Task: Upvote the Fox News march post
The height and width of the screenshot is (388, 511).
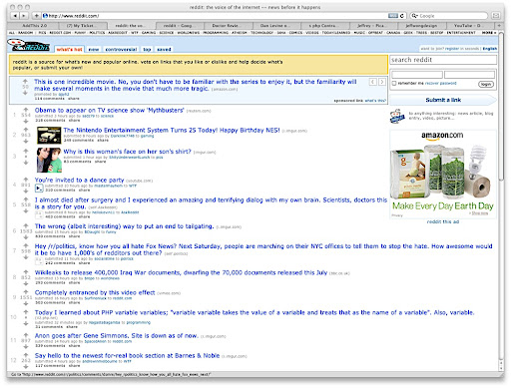Action: (26, 245)
